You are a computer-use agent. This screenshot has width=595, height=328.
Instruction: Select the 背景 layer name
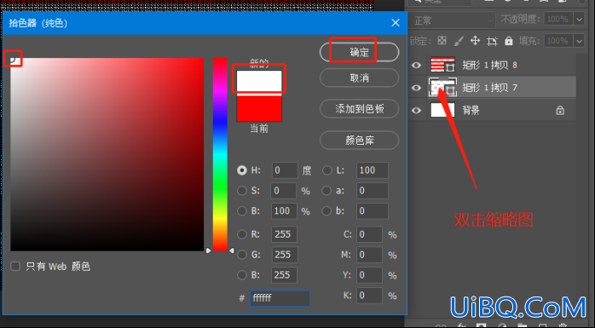pos(471,111)
